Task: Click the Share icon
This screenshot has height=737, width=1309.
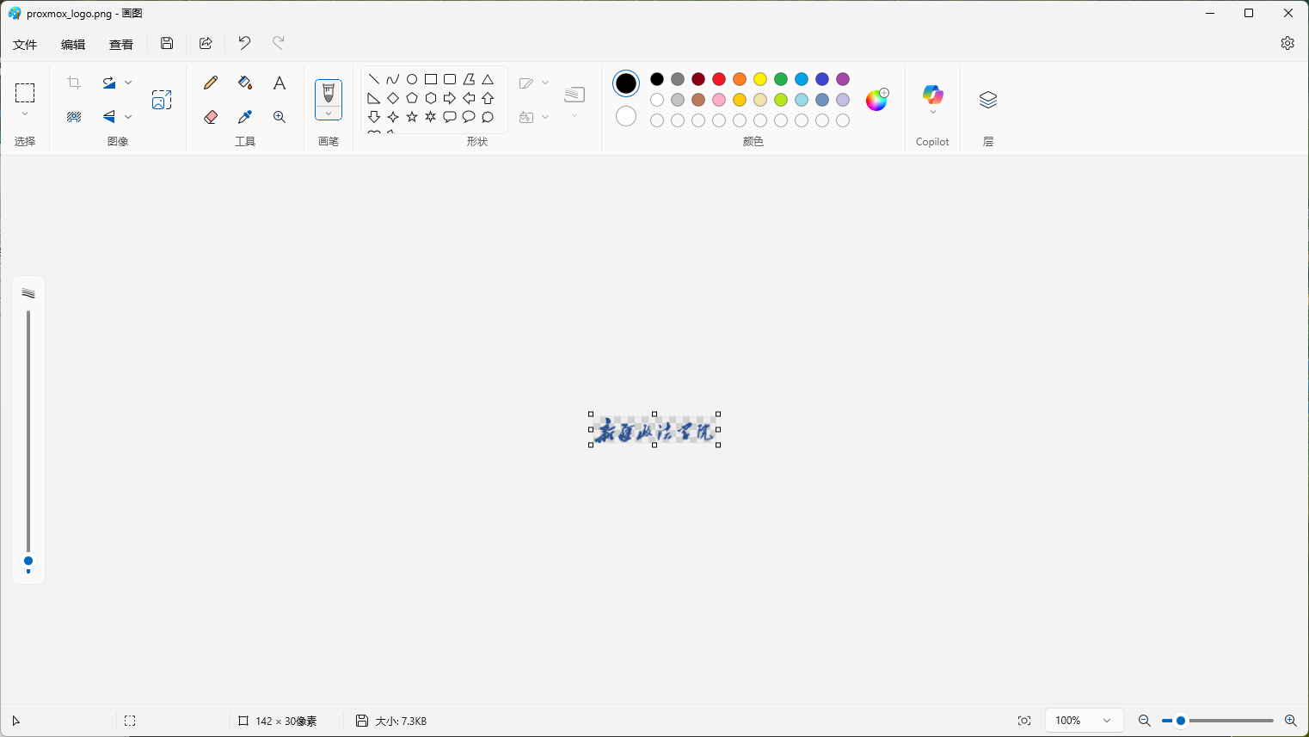Action: [x=206, y=43]
